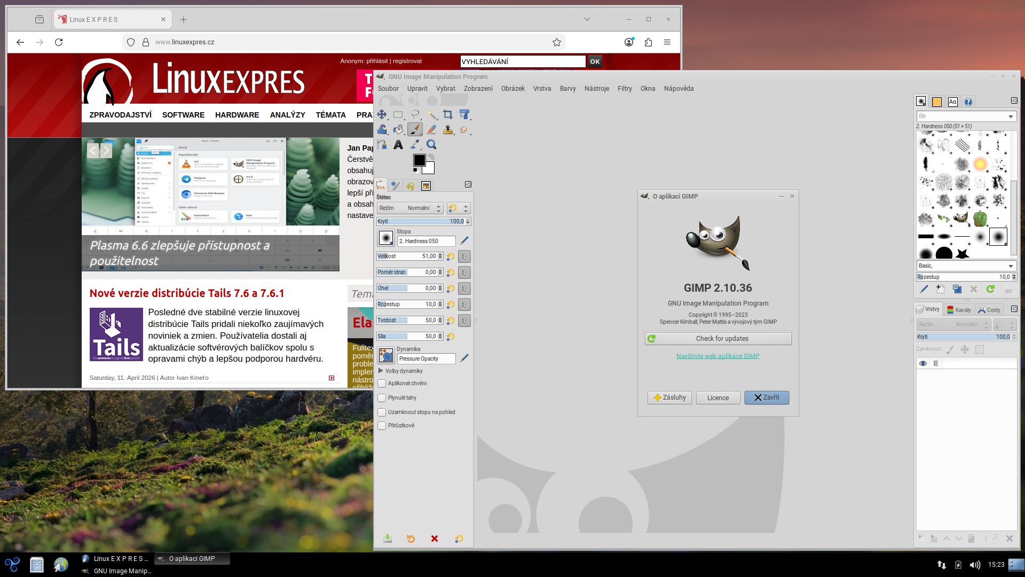The width and height of the screenshot is (1025, 577).
Task: Open the Režim Normální mode dropdown
Action: (x=409, y=208)
